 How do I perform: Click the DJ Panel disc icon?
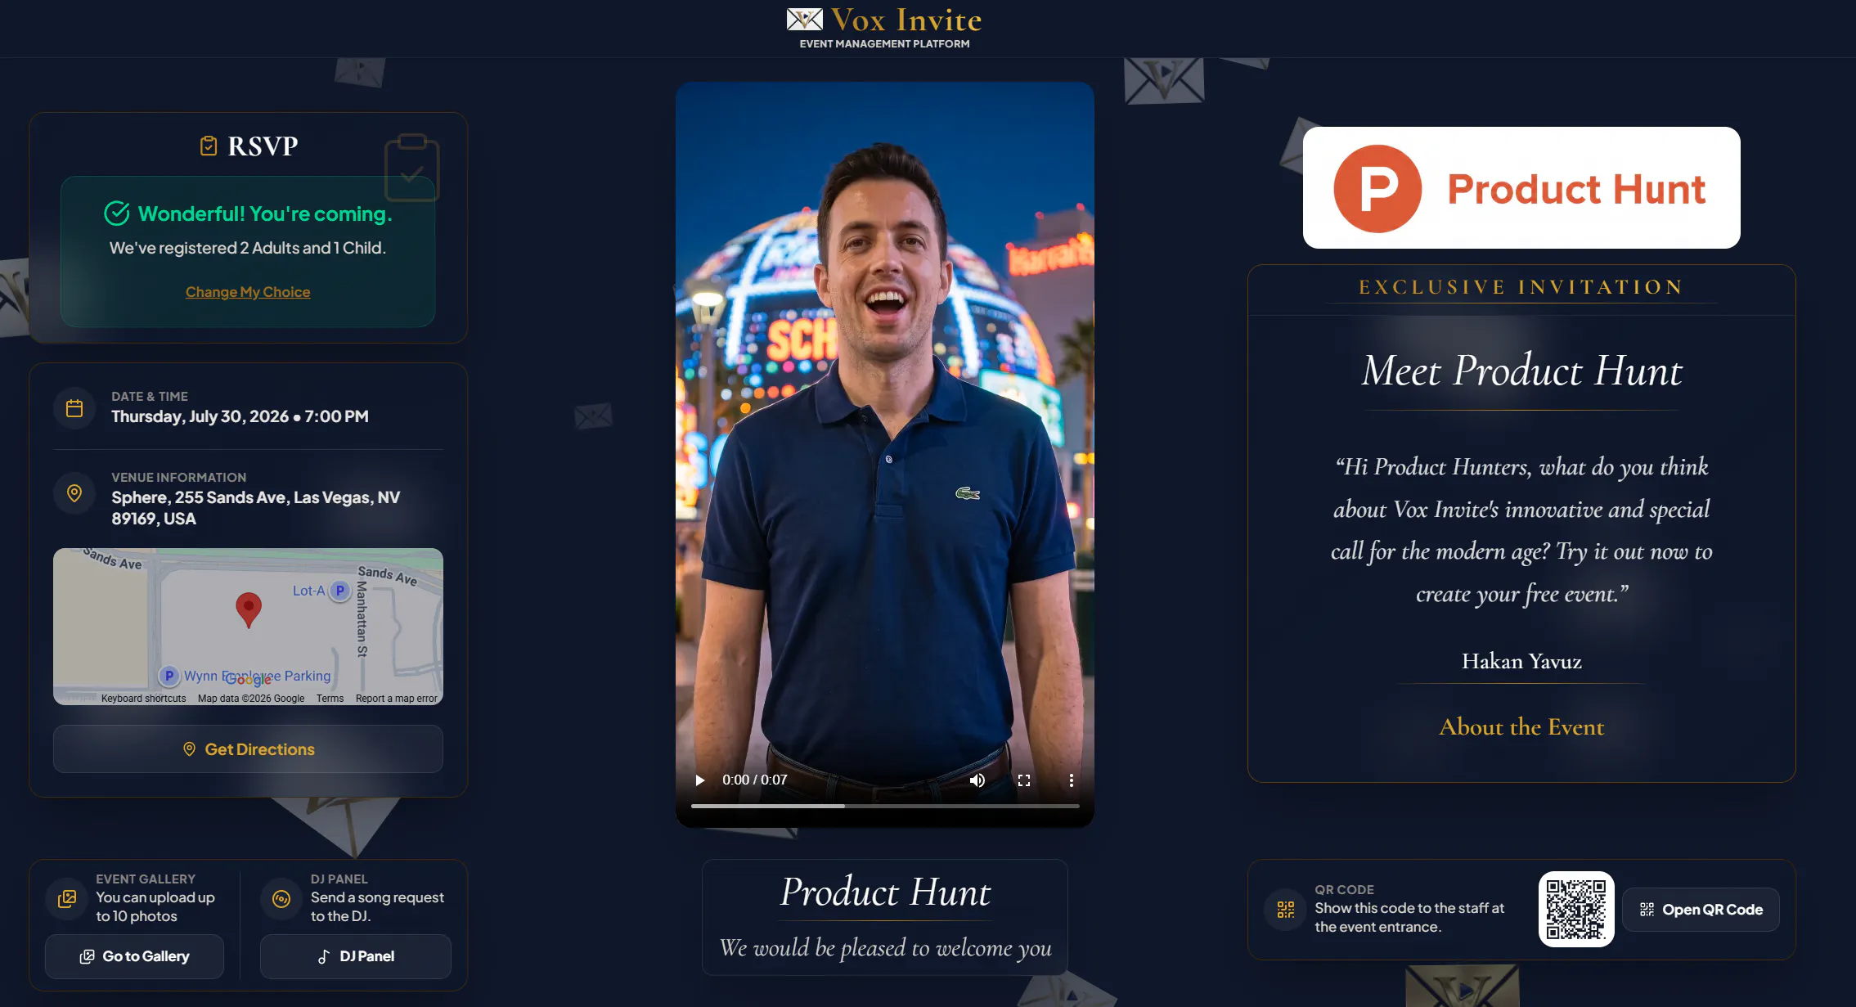(281, 899)
